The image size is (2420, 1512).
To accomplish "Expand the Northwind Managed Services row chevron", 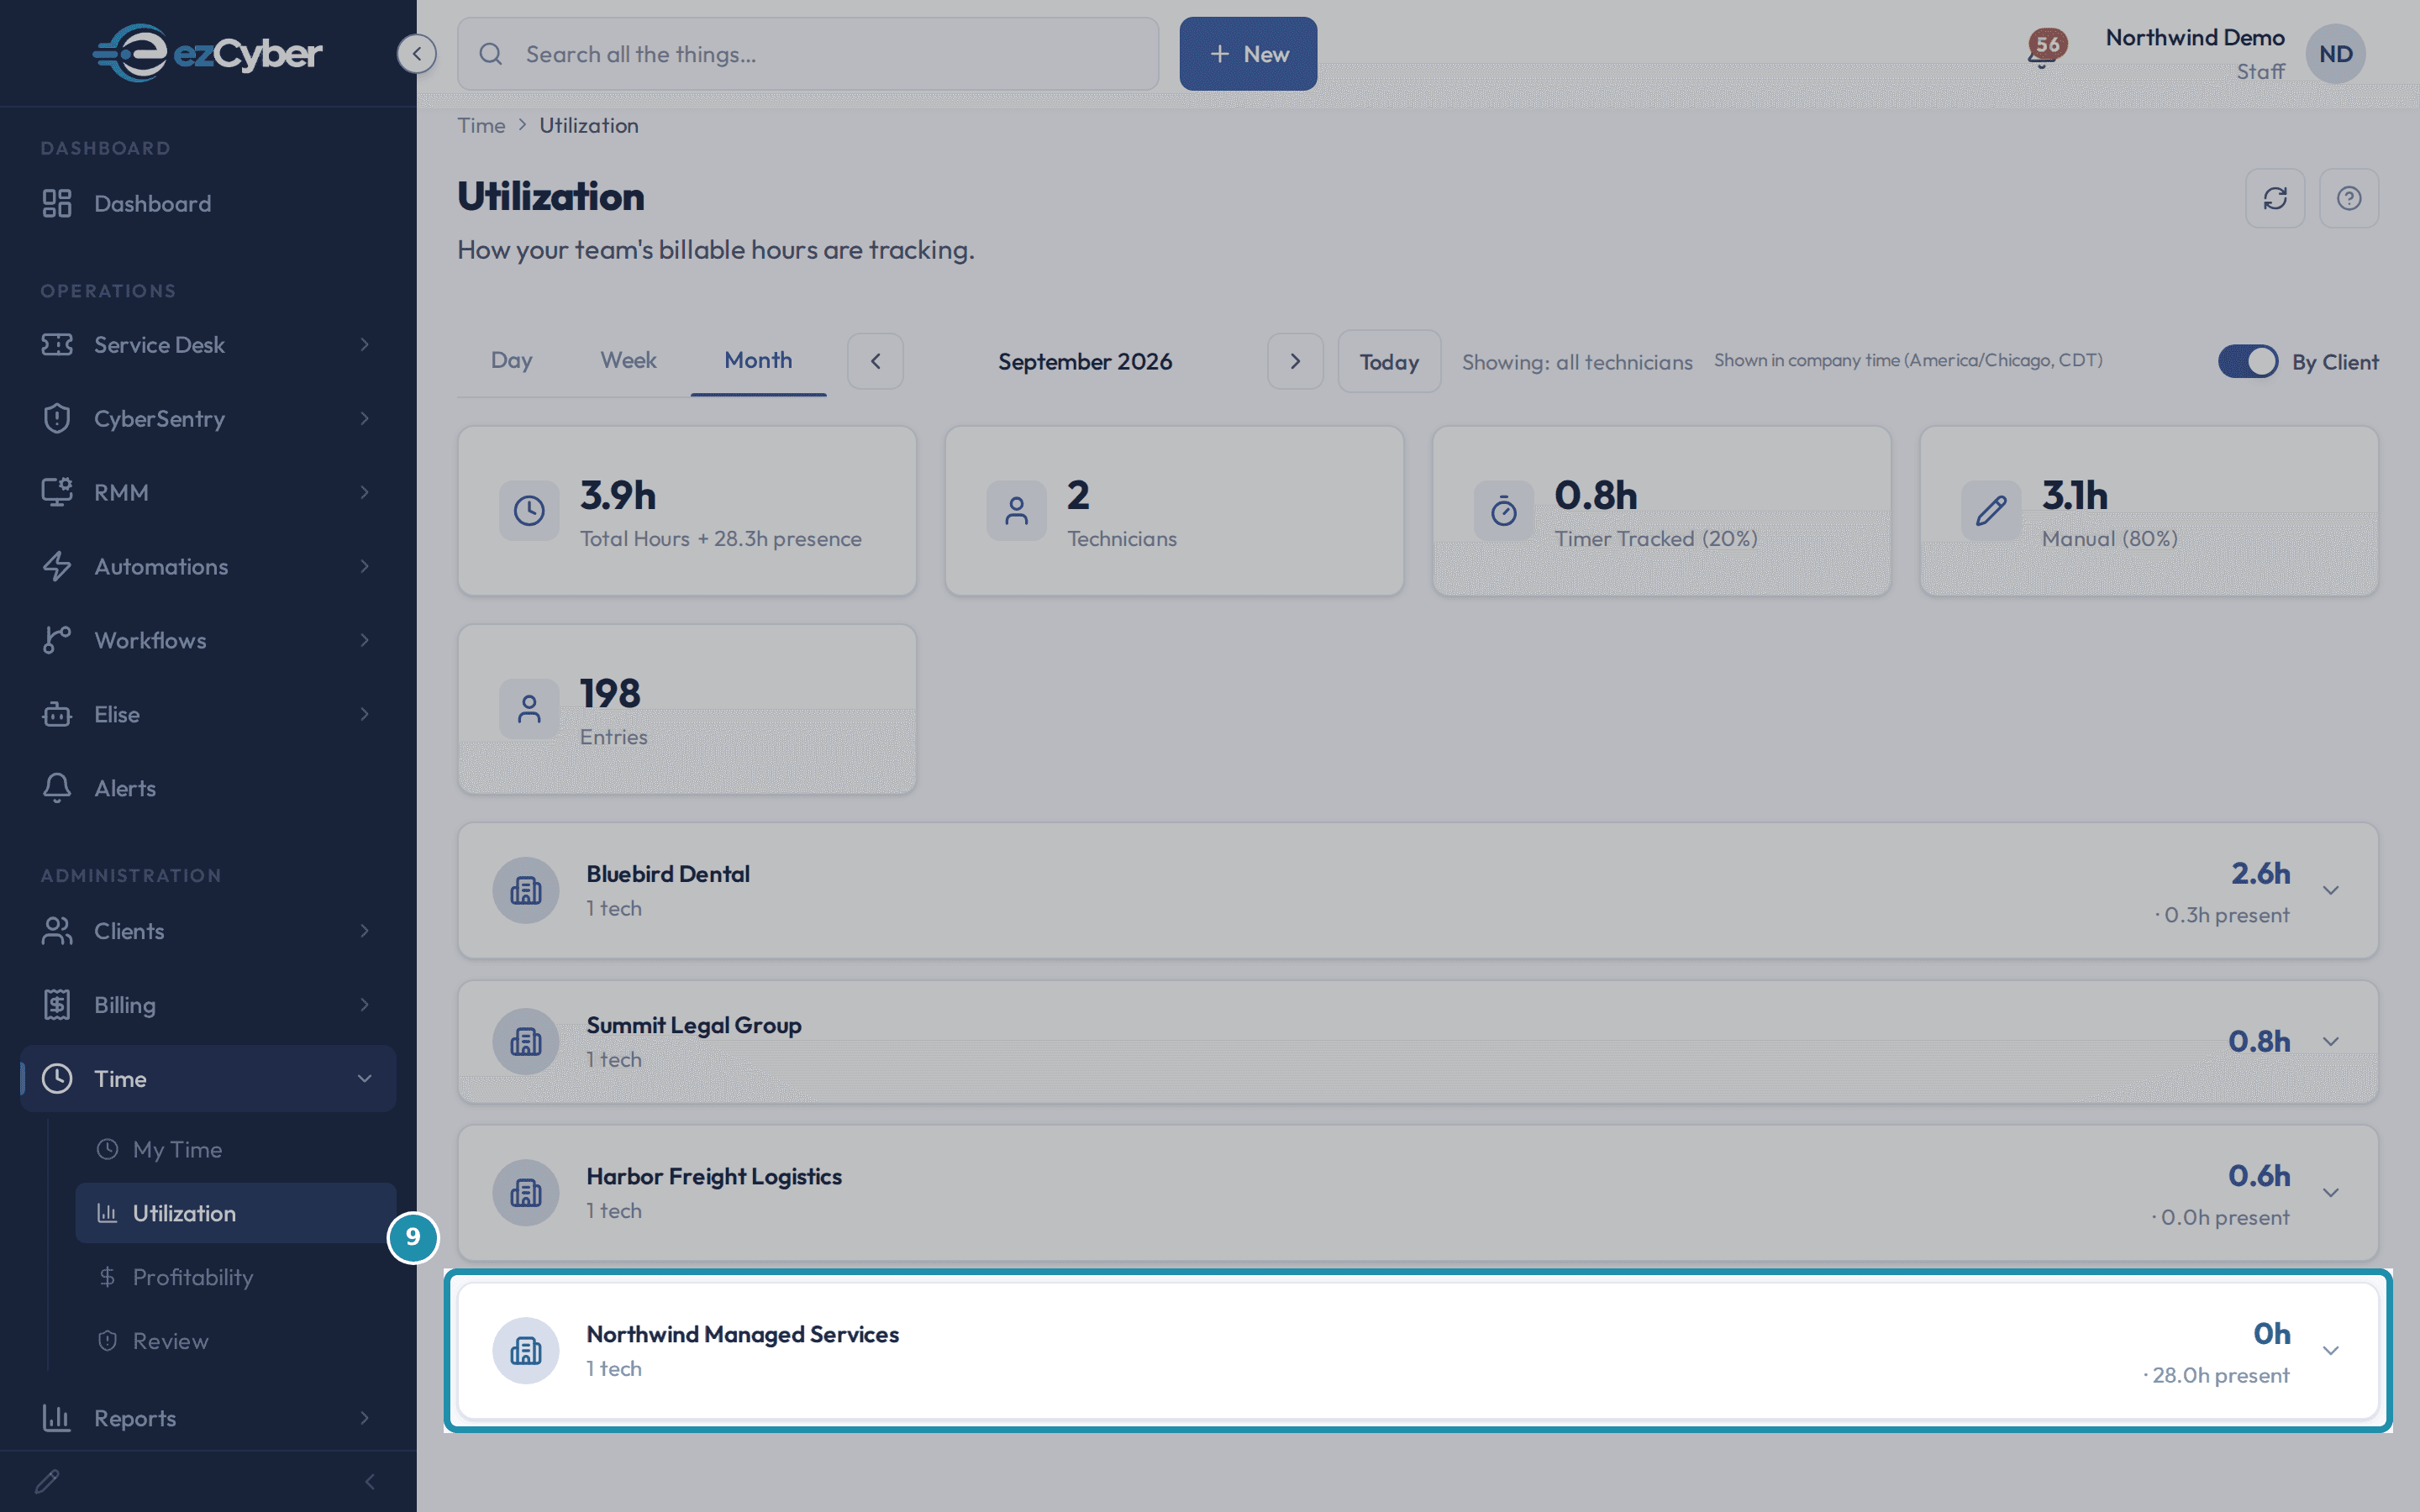I will [2331, 1351].
